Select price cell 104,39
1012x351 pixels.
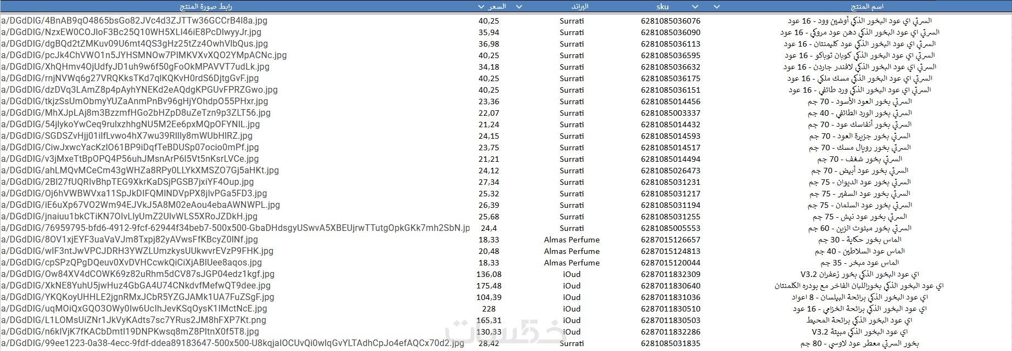point(489,297)
